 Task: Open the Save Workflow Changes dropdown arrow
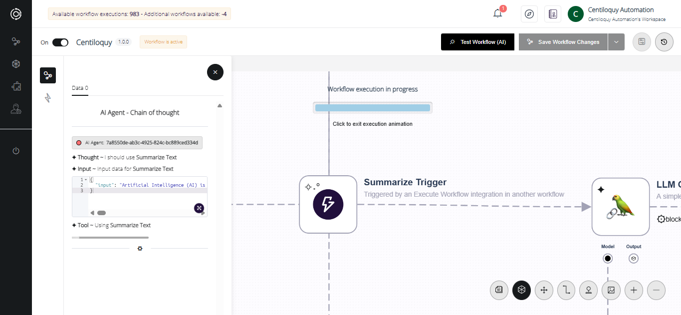click(x=616, y=42)
